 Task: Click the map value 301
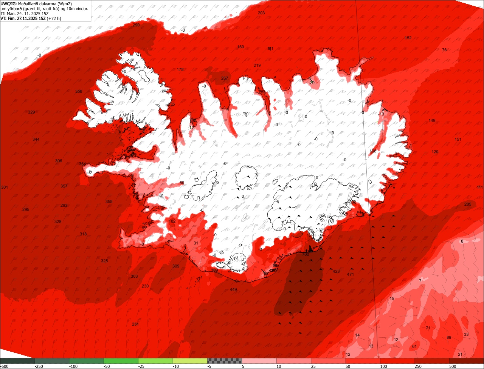pos(5,187)
